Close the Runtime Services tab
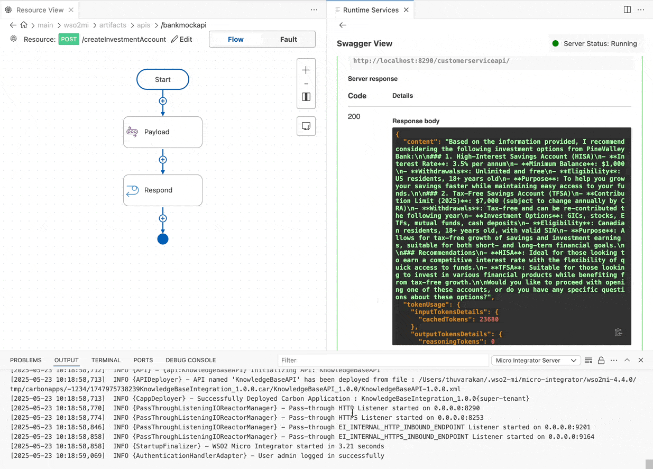 tap(406, 10)
